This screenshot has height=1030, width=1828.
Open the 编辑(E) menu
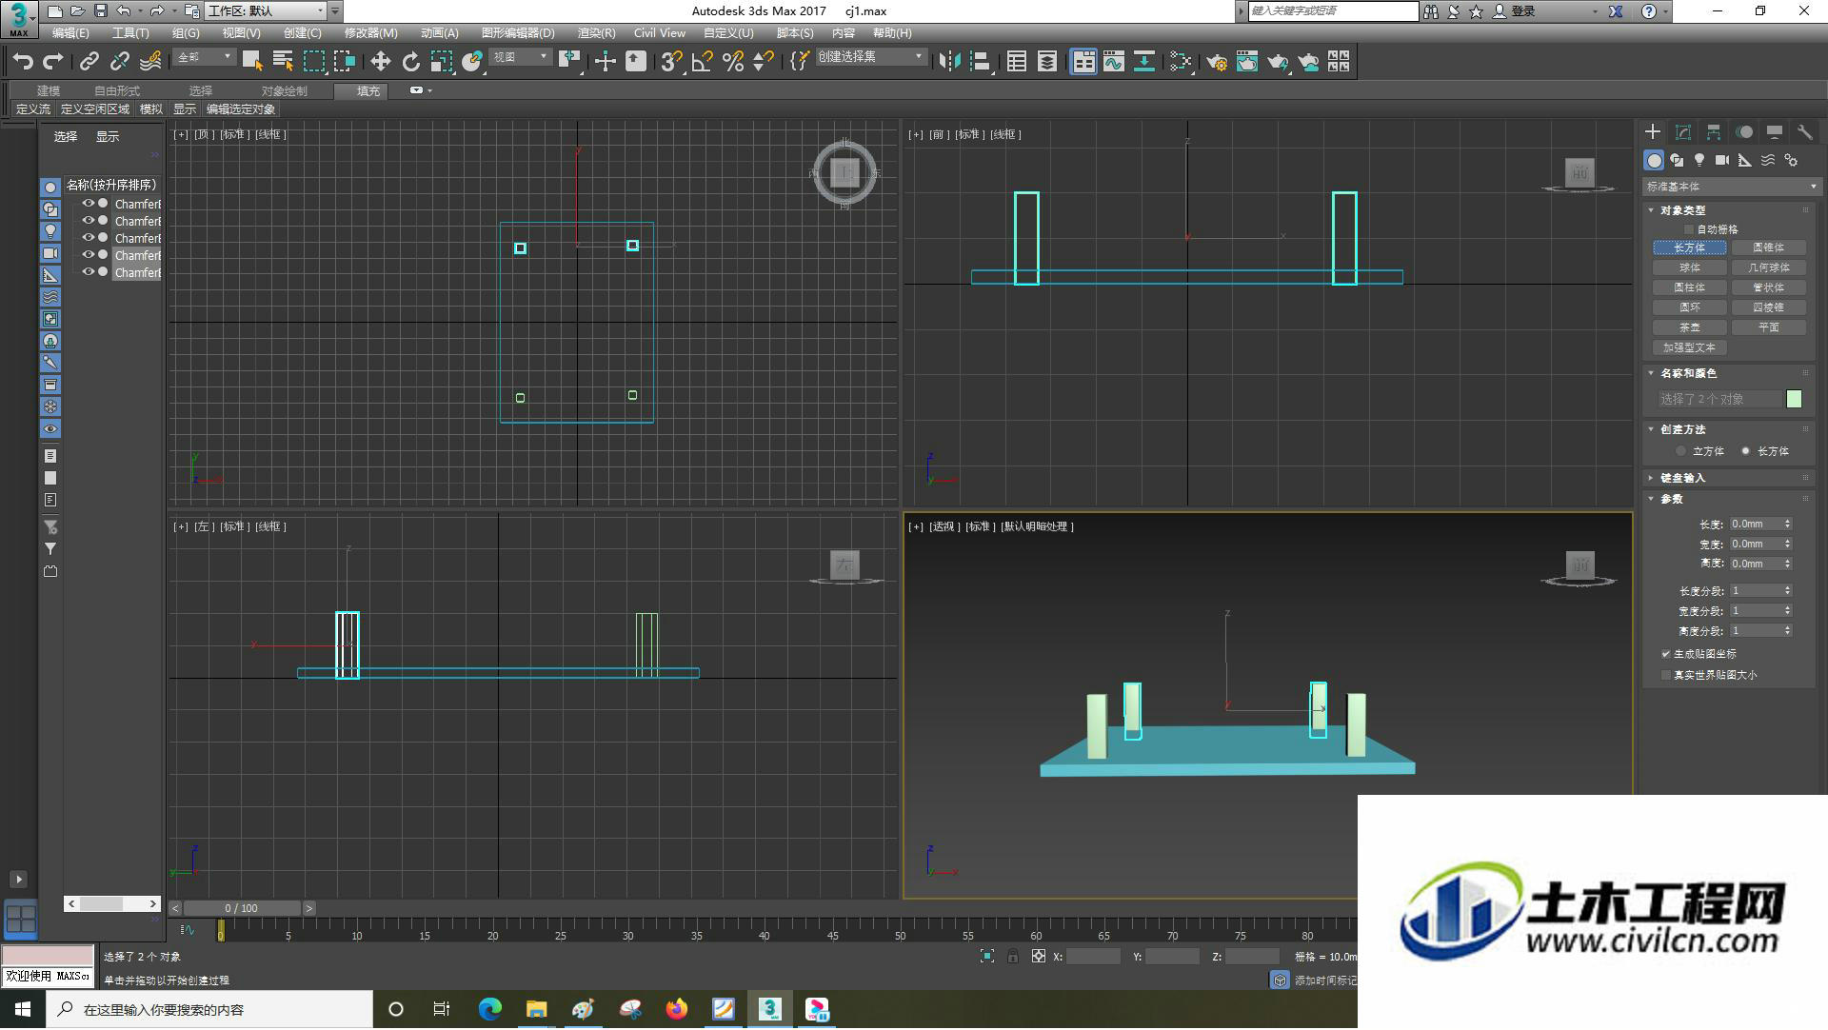click(x=70, y=33)
